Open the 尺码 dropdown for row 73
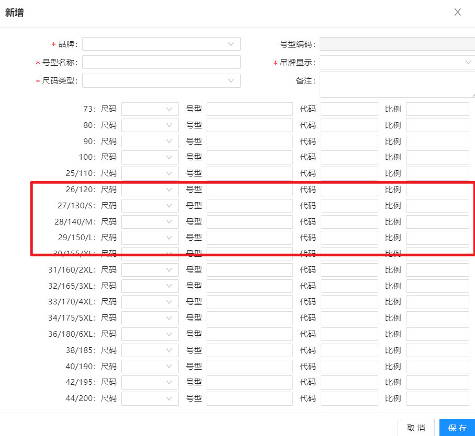This screenshot has height=436, width=475. [x=150, y=109]
